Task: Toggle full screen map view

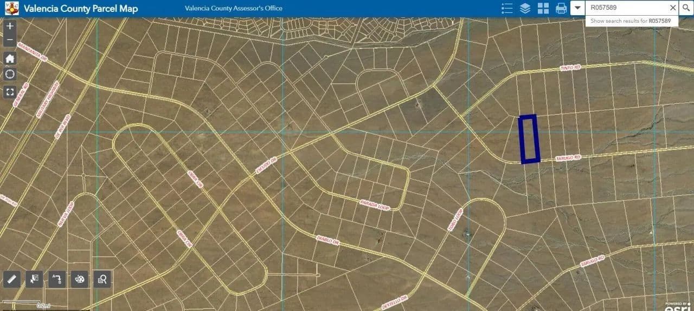Action: 10,91
